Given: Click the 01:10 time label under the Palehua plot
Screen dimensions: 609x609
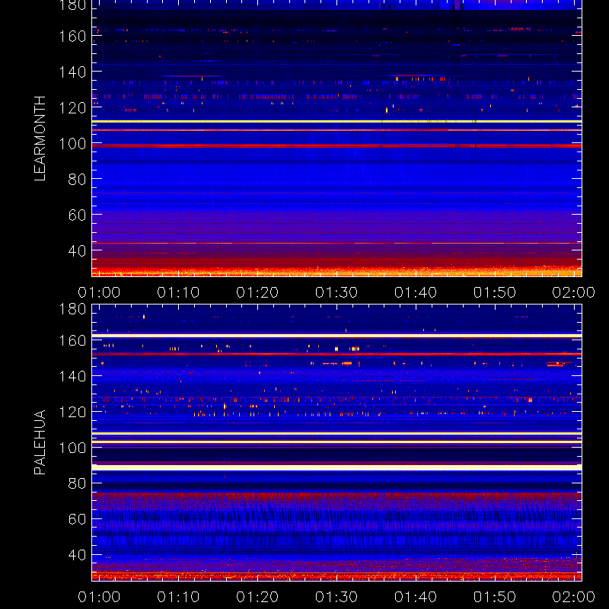Looking at the screenshot, I should pyautogui.click(x=178, y=597).
